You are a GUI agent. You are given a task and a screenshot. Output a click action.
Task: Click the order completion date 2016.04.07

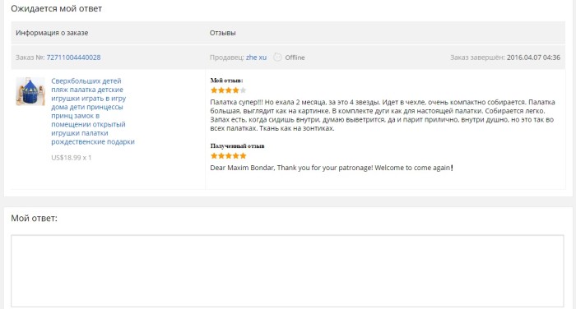[x=533, y=58]
